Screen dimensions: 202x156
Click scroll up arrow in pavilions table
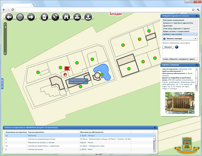point(155,135)
